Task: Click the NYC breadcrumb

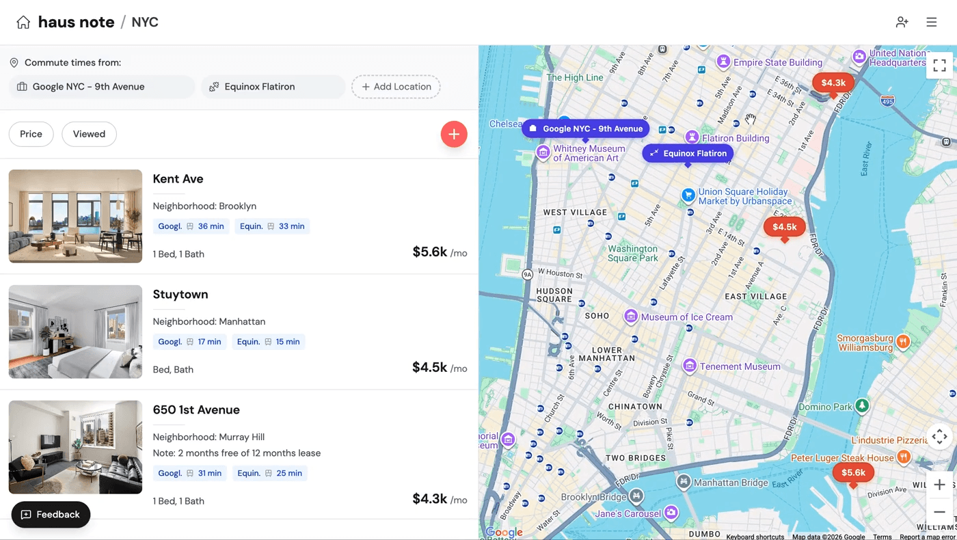Action: [x=145, y=22]
